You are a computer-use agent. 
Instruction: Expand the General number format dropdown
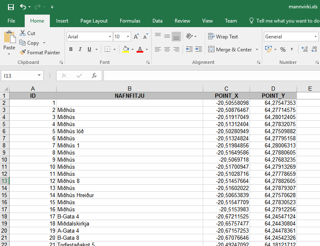pyautogui.click(x=315, y=37)
